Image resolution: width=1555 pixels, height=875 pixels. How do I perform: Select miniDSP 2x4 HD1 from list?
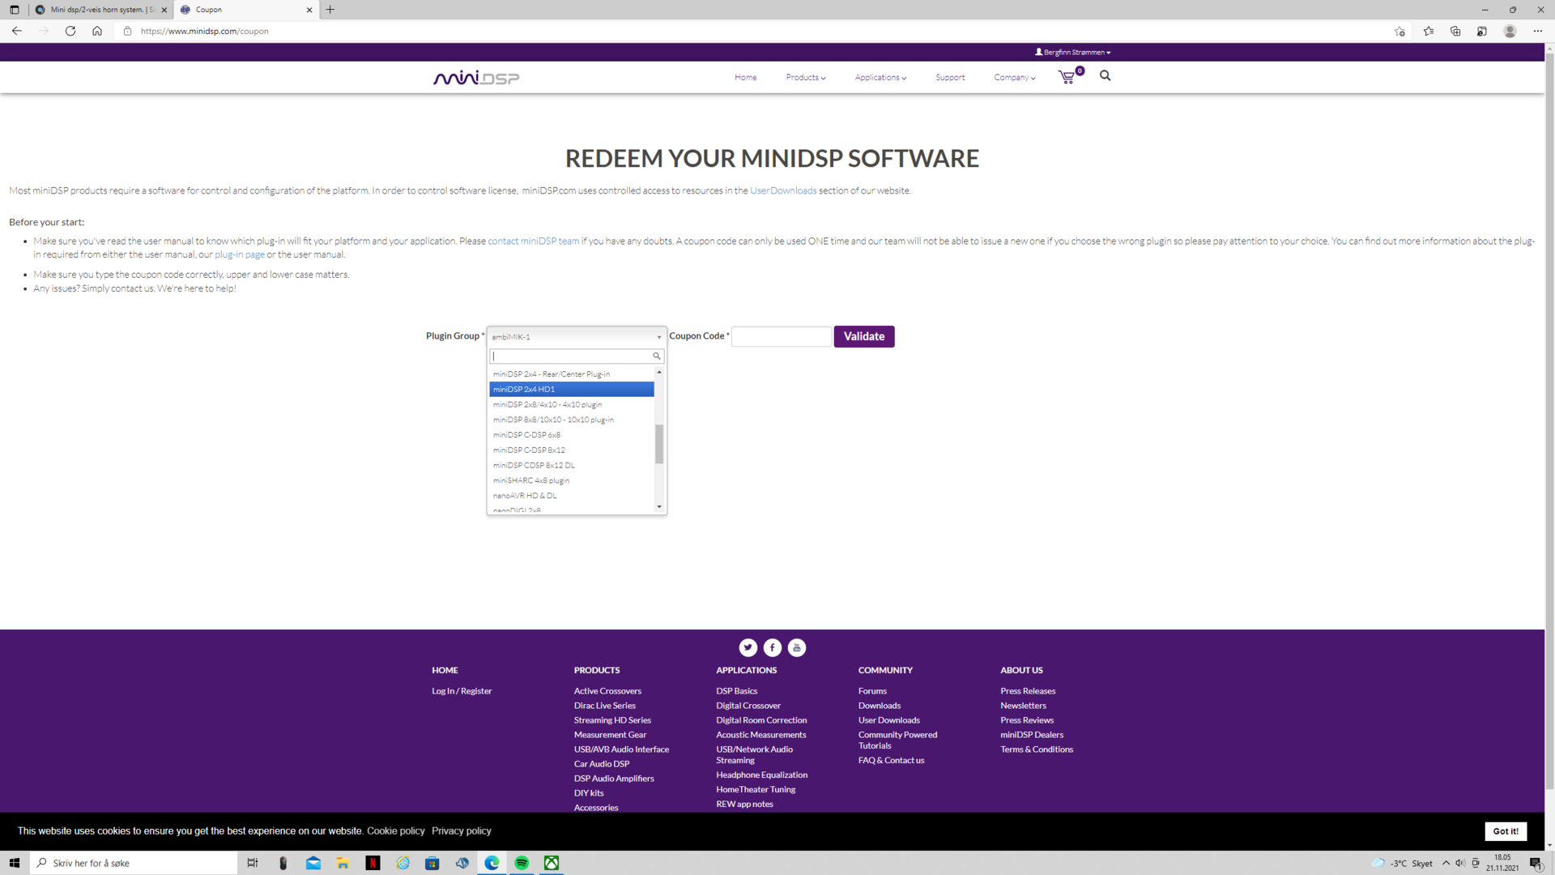click(x=571, y=390)
